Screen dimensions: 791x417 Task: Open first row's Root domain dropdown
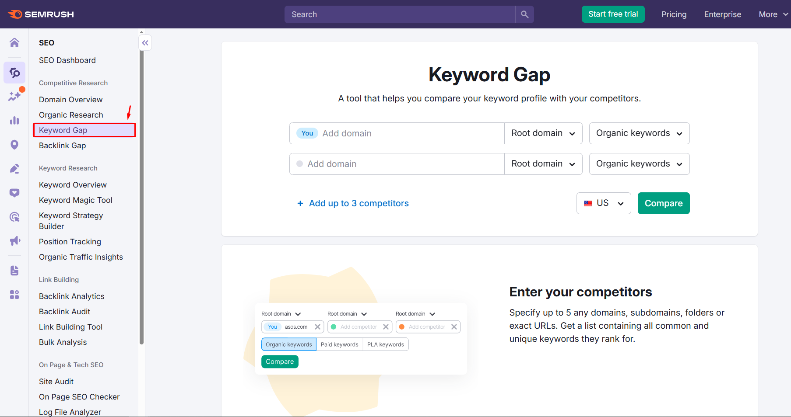(543, 133)
